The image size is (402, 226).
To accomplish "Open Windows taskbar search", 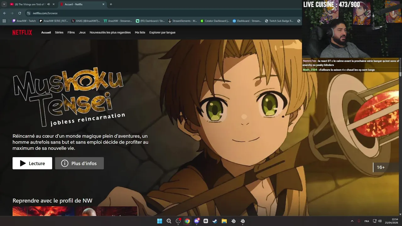I will coord(169,221).
